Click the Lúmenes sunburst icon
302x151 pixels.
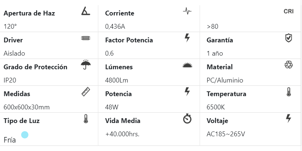(187, 65)
